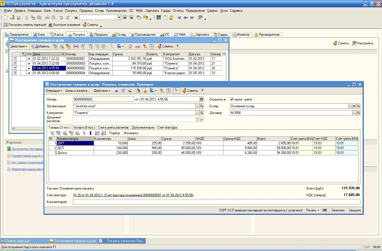Switch to Услуги (0 поз.) tab

(x=84, y=127)
